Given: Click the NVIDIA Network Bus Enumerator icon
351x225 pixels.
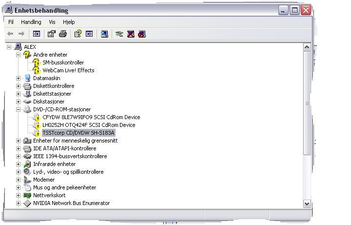Looking at the screenshot, I should (x=27, y=203).
